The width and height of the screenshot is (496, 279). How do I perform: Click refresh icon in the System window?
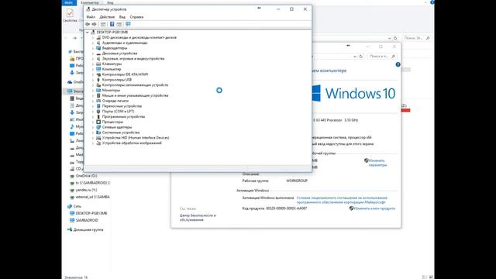click(361, 57)
